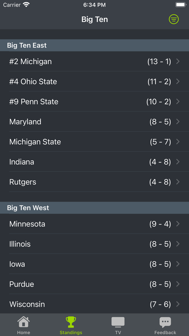Tap the battery indicator in status bar
Screen dimensions: 189x336
pyautogui.click(x=180, y=4)
